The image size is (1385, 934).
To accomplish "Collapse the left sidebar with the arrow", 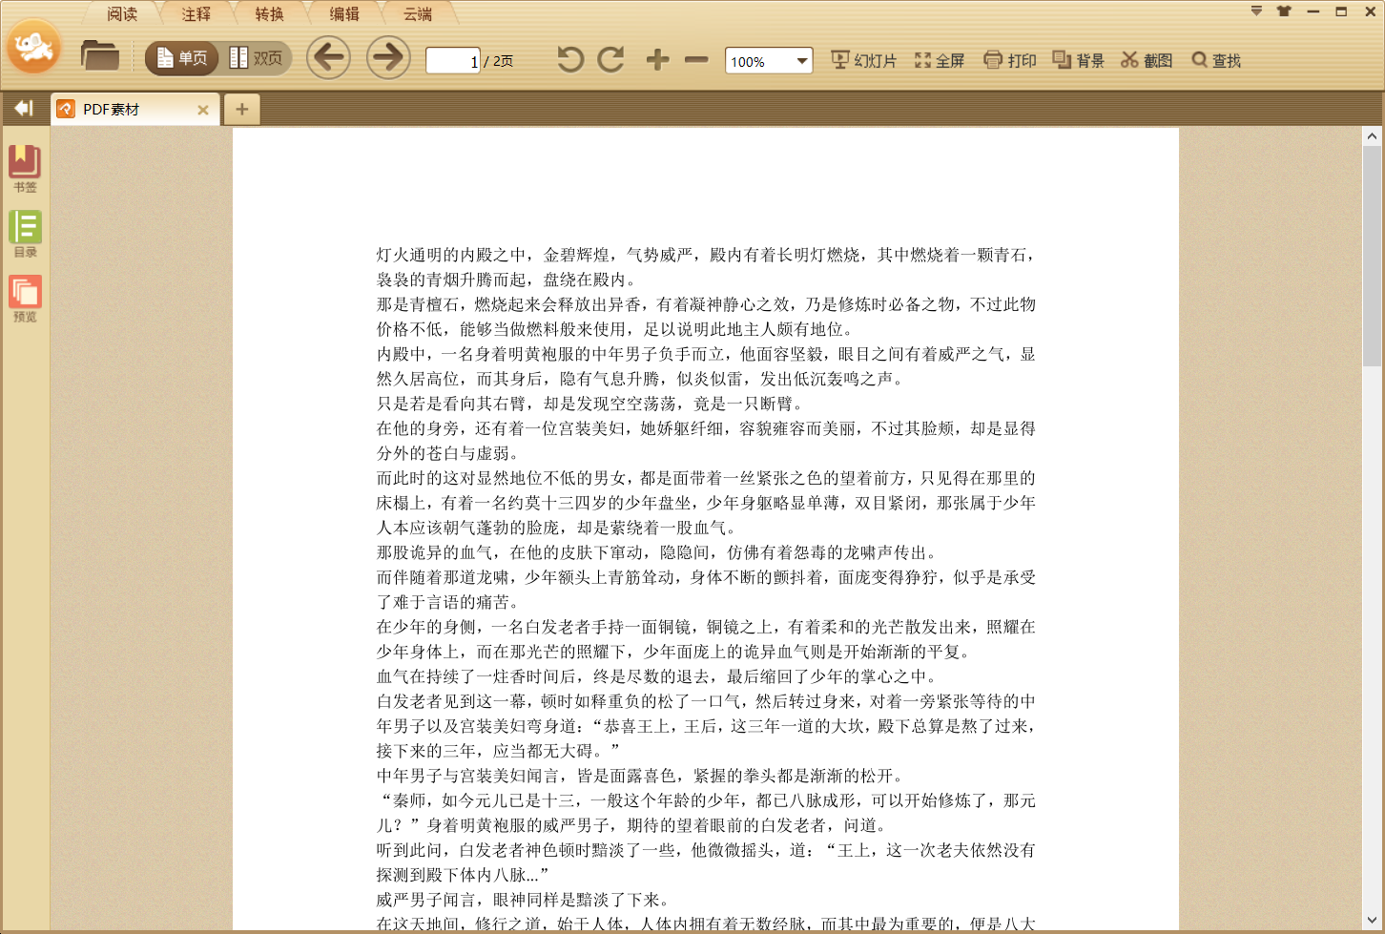I will pyautogui.click(x=24, y=108).
